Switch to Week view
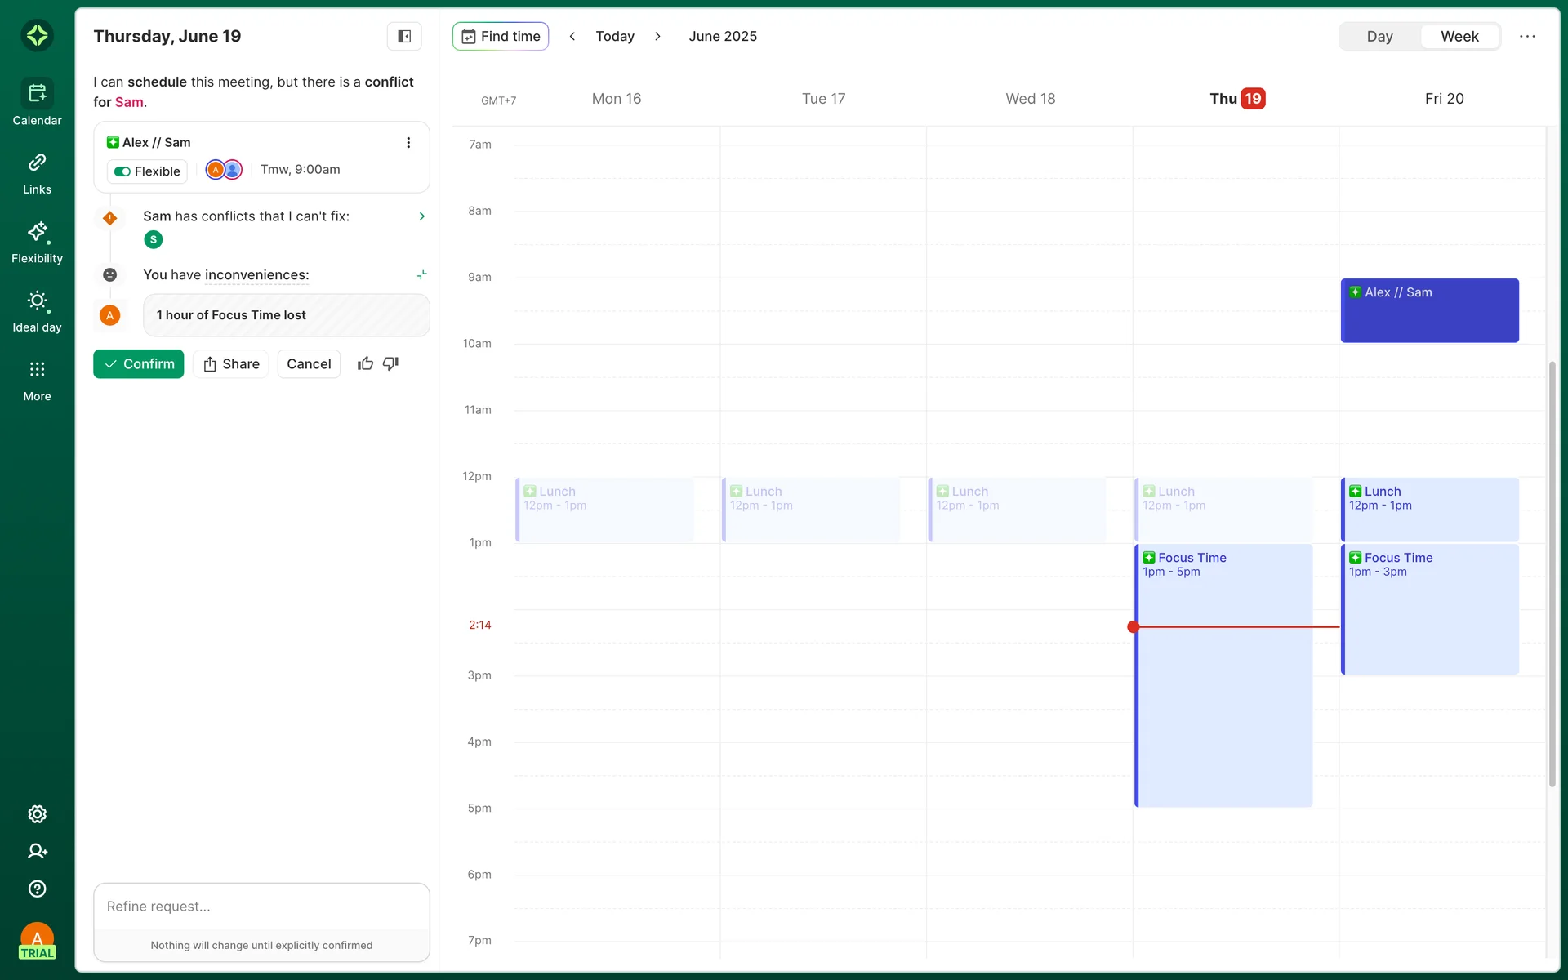 click(x=1459, y=36)
